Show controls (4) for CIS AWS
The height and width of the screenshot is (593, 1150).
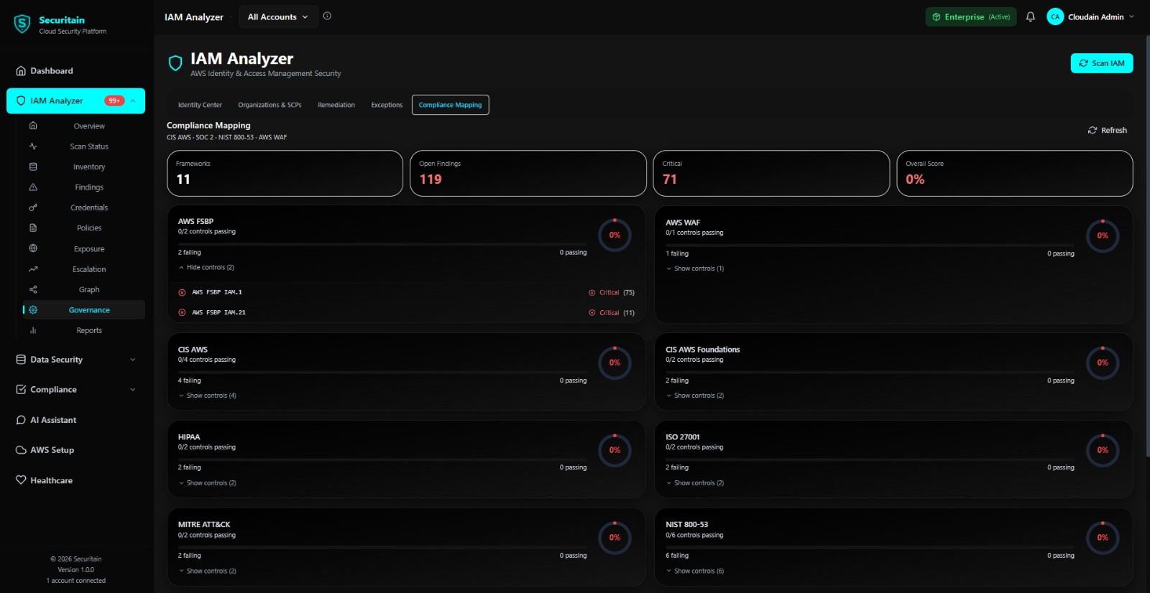207,396
